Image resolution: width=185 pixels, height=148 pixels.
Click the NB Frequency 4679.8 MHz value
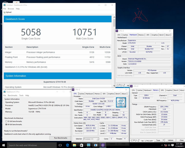point(175,100)
